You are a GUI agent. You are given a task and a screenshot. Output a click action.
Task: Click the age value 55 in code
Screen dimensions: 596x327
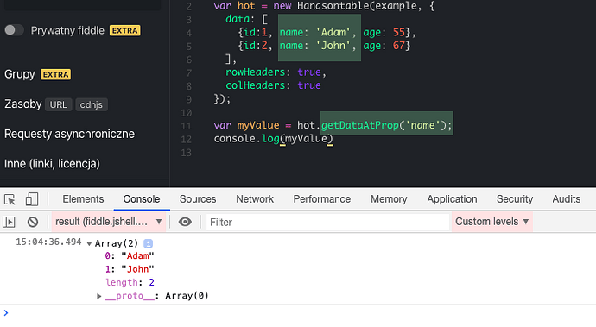[x=399, y=32]
